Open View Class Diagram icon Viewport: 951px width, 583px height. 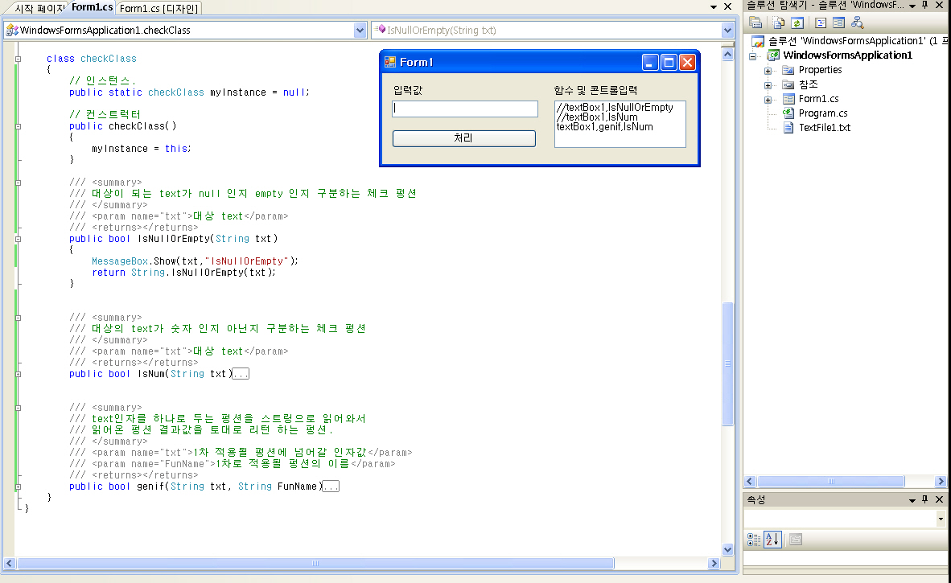pos(858,23)
